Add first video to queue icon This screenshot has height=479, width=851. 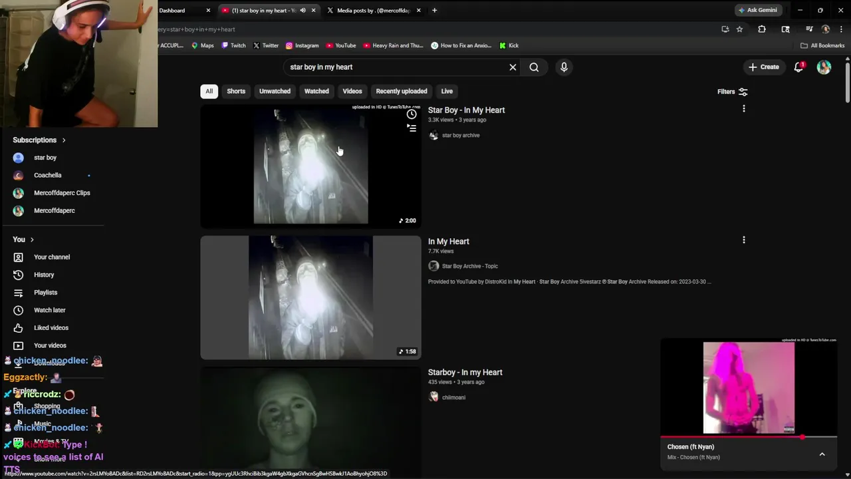pos(412,128)
